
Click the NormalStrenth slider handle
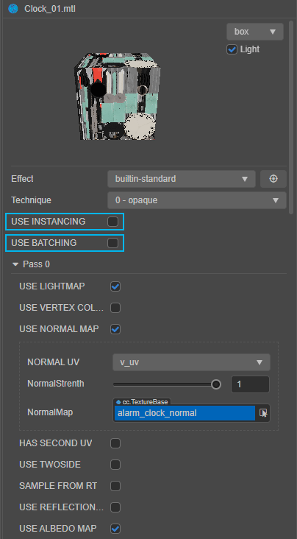point(216,384)
